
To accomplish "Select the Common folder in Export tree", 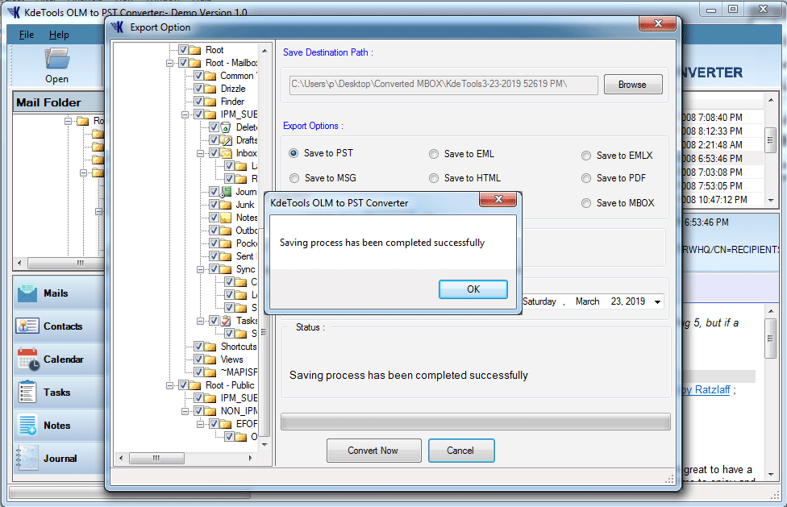I will click(x=237, y=76).
